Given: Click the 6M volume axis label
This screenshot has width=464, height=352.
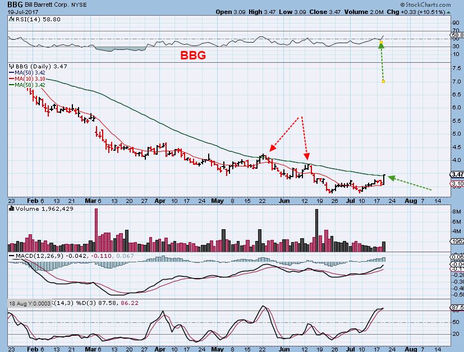Looking at the screenshot, I should (x=456, y=221).
